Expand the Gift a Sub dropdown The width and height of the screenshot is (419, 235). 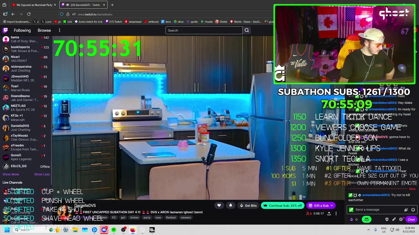click(332, 205)
